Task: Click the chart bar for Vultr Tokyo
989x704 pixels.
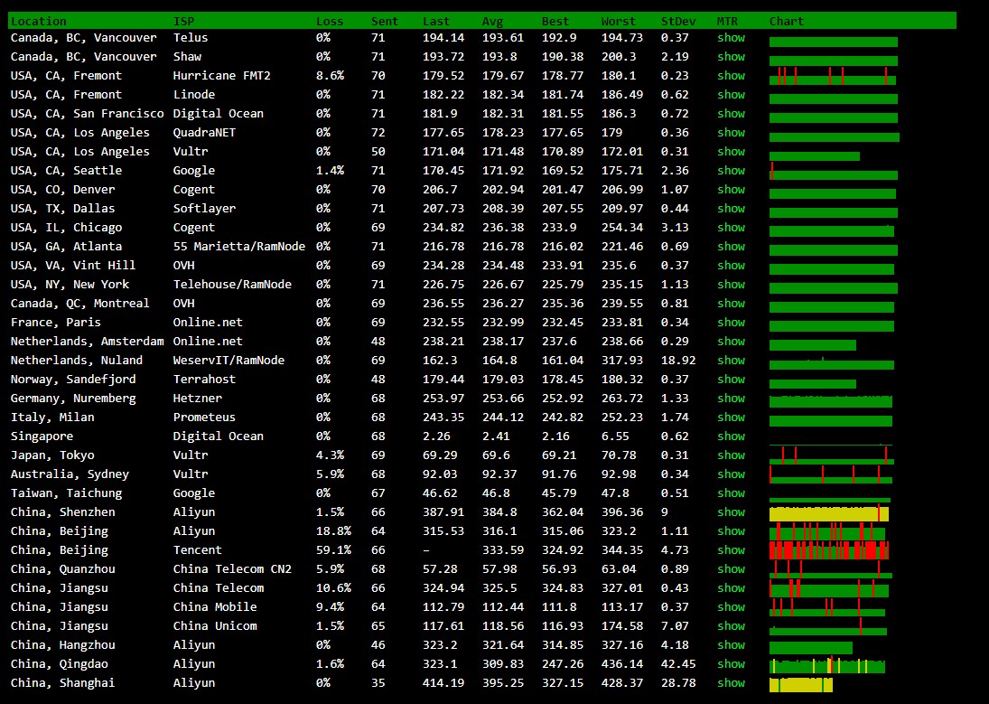Action: tap(831, 455)
